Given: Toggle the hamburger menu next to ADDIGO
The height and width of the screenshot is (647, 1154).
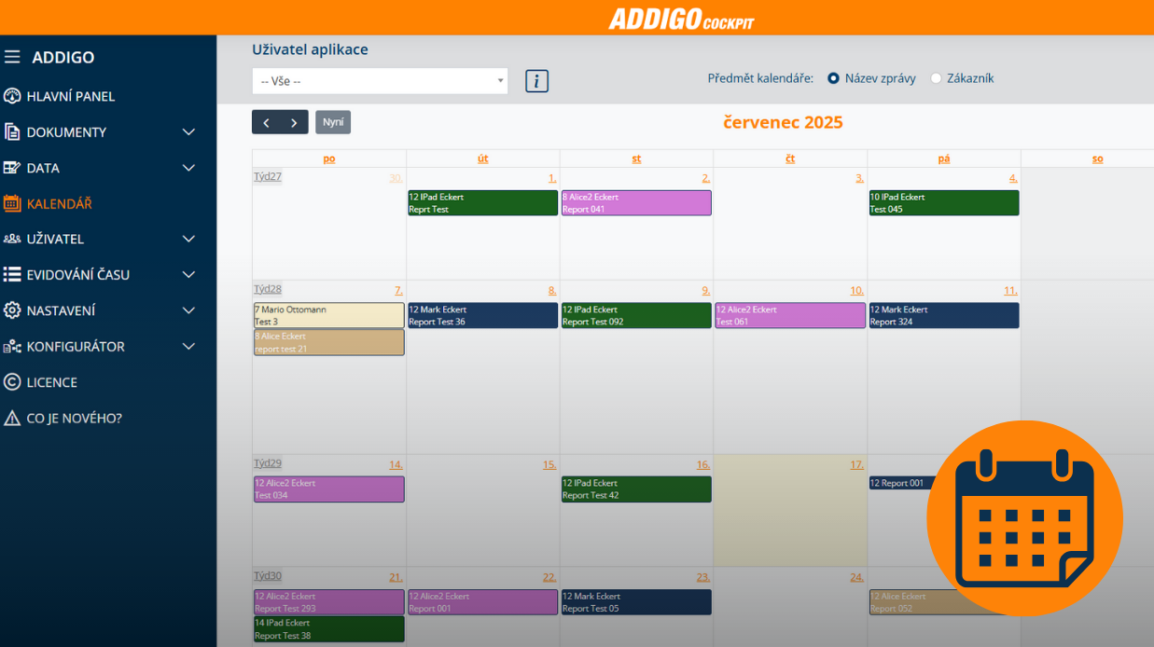Looking at the screenshot, I should coord(12,57).
